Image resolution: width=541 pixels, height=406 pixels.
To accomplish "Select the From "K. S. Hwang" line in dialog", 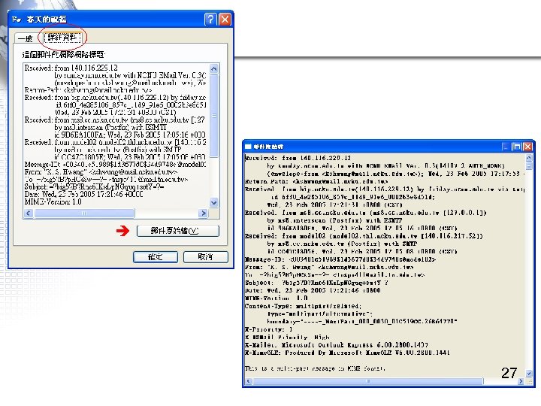I will (101, 172).
